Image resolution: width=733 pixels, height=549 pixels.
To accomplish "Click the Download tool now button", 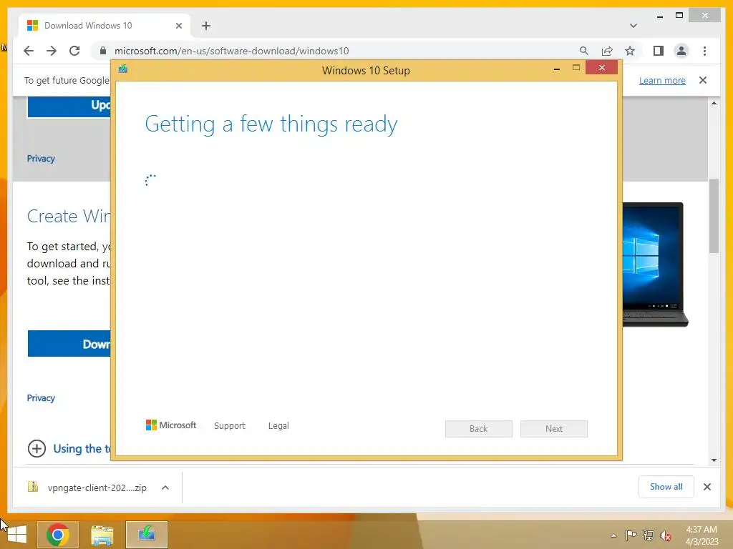I will [x=69, y=344].
